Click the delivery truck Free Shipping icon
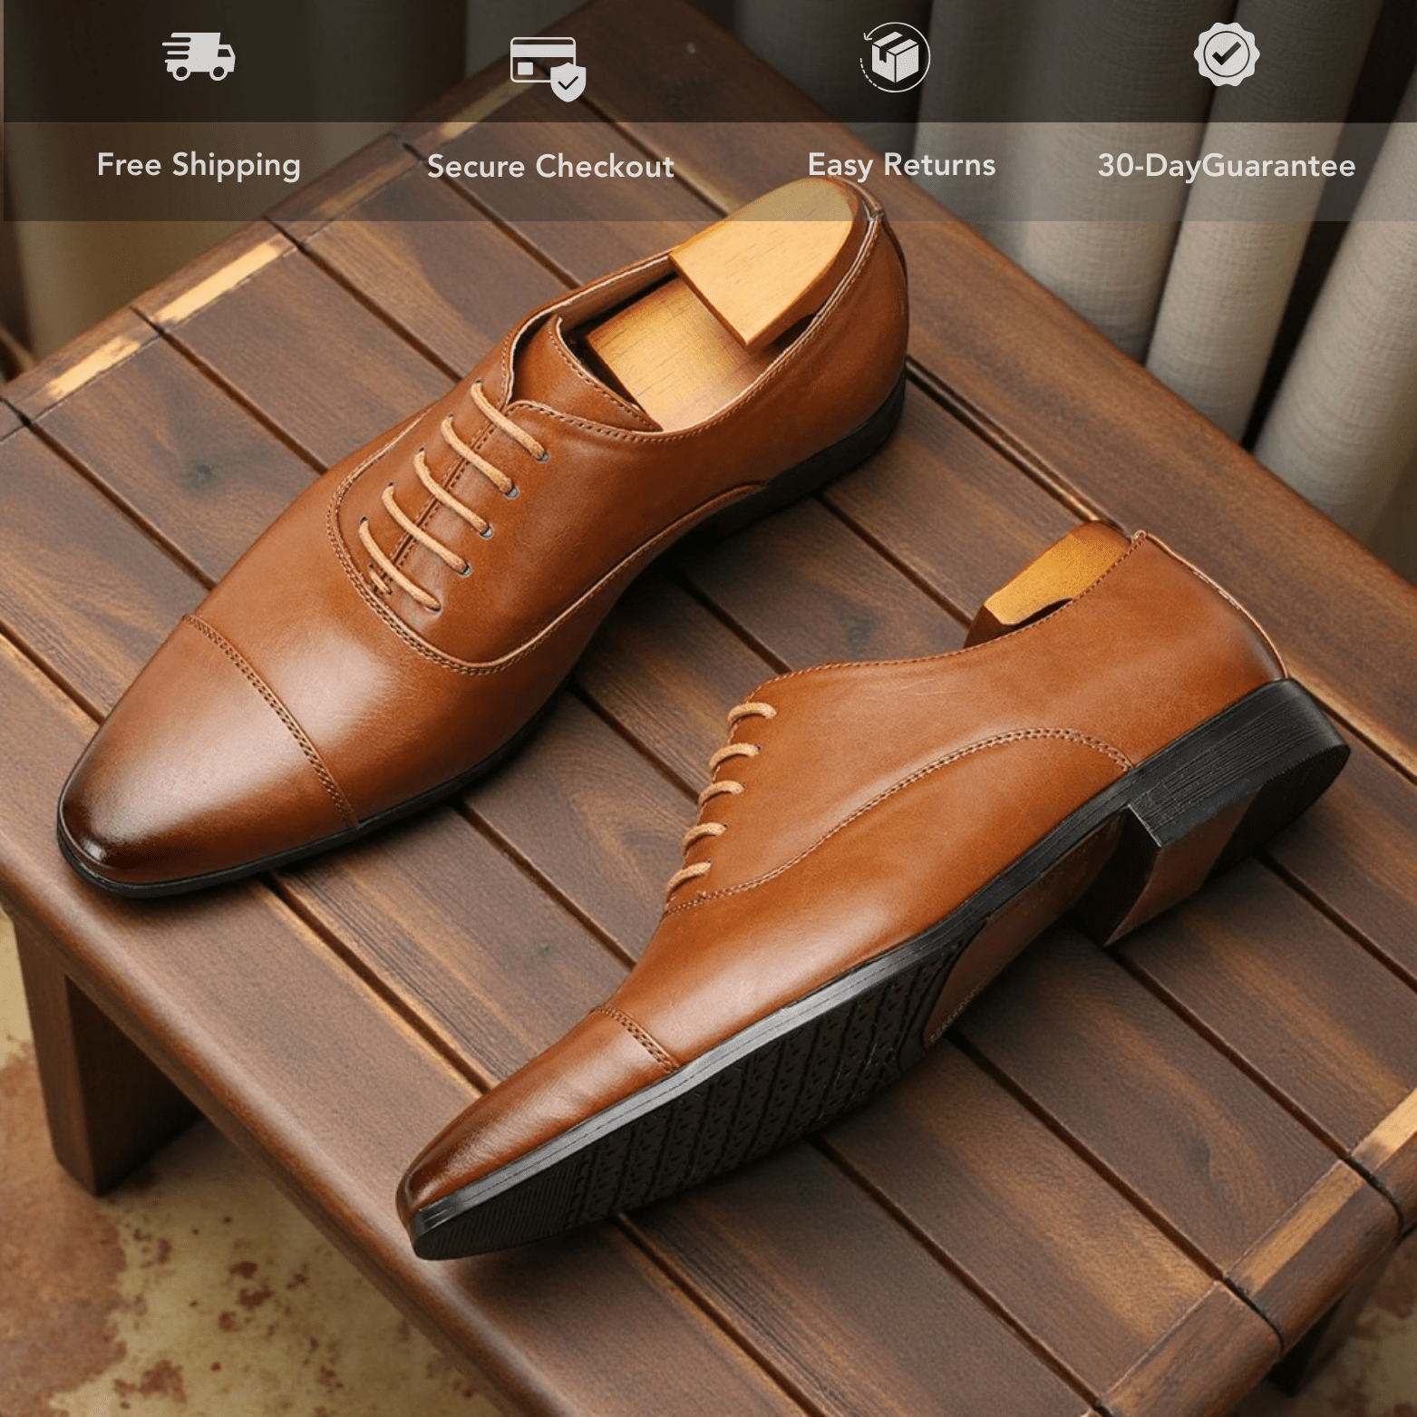Image resolution: width=1417 pixels, height=1417 pixels. tap(199, 56)
